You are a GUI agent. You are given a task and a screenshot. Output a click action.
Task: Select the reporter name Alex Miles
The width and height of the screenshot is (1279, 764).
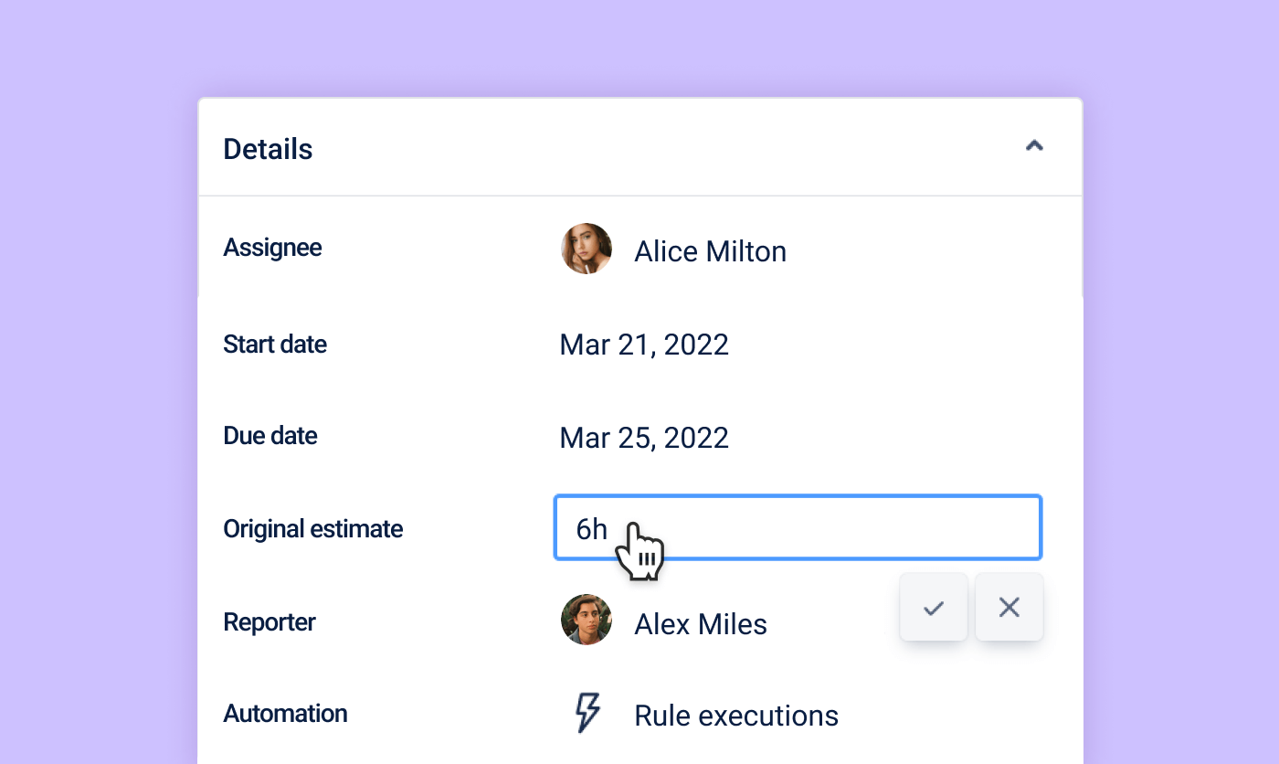tap(701, 624)
